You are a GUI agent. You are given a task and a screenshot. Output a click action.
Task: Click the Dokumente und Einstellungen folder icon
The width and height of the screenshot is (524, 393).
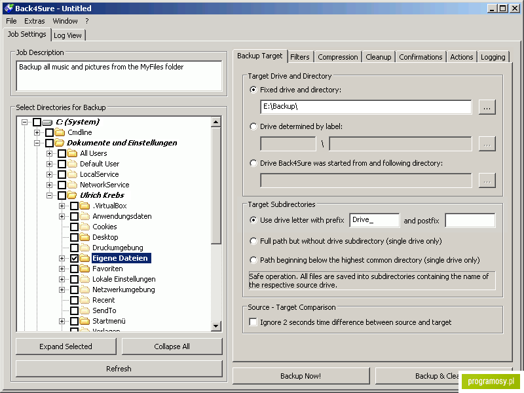(x=60, y=143)
